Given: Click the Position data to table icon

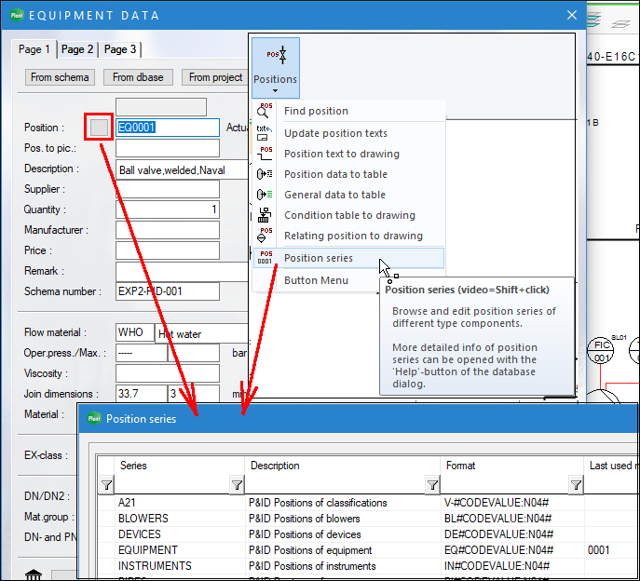Looking at the screenshot, I should tap(265, 174).
